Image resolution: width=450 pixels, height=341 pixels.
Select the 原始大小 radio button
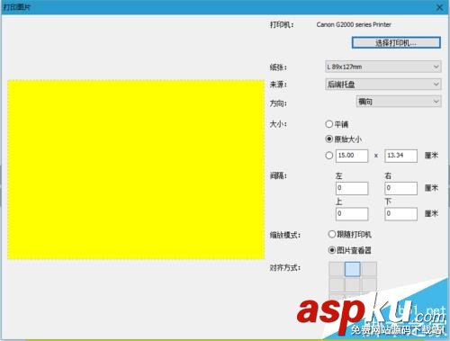click(329, 139)
